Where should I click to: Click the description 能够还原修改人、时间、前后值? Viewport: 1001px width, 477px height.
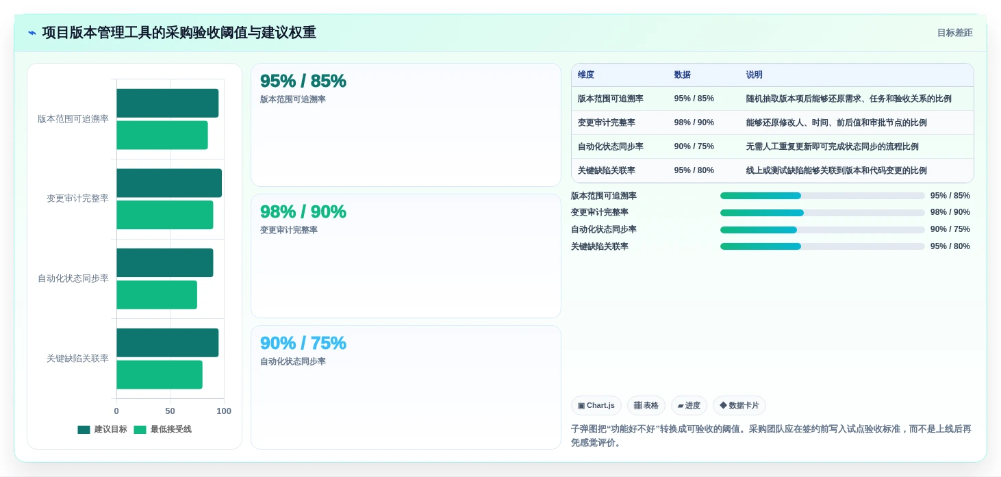(837, 123)
